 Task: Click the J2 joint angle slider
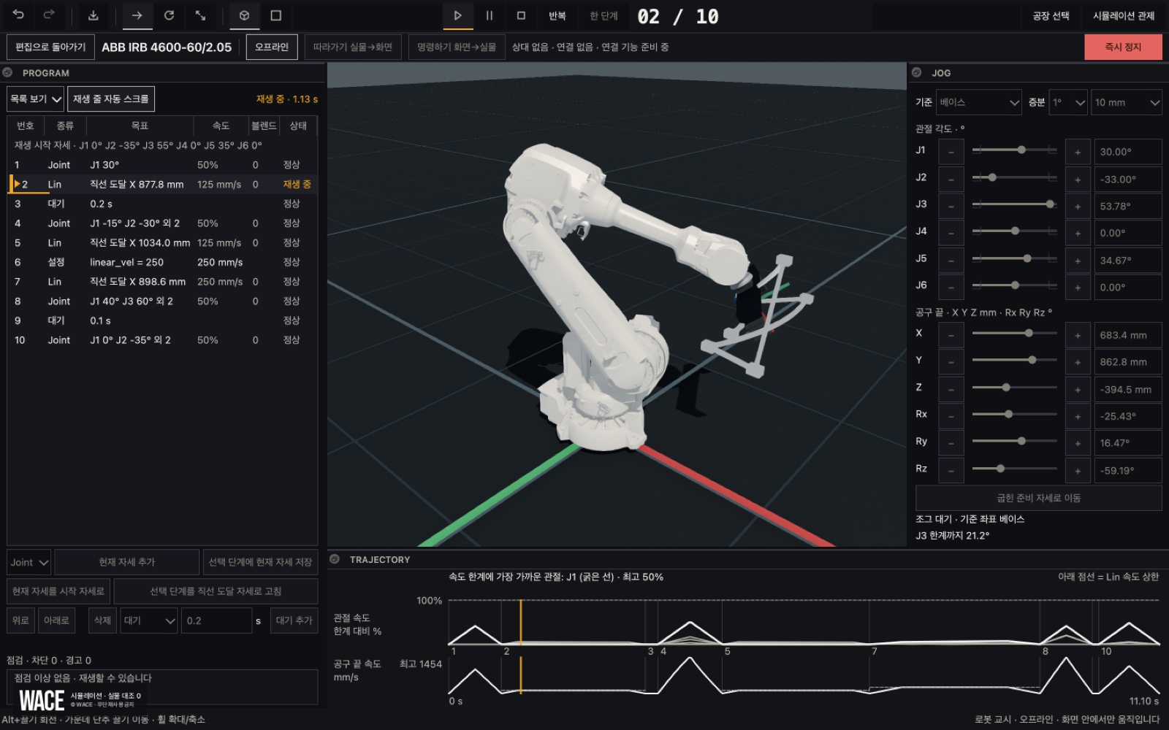tap(1014, 177)
